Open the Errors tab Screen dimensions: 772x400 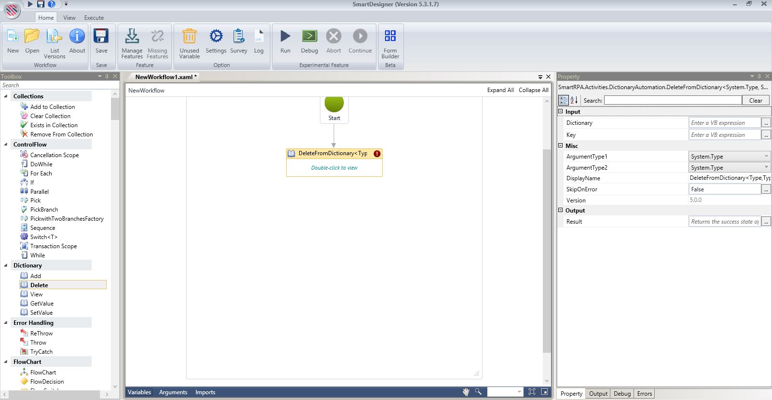point(644,394)
